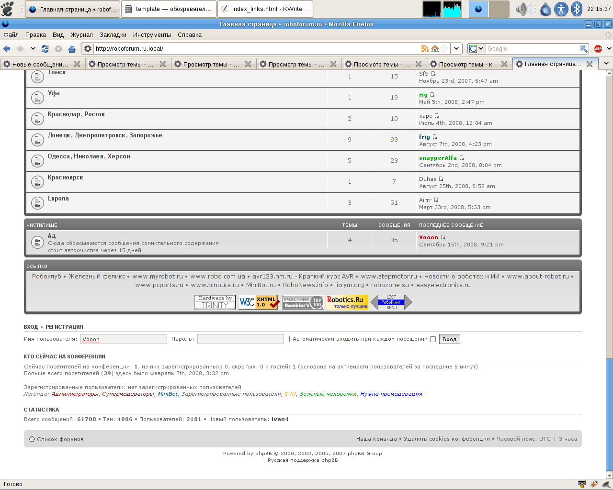This screenshot has height=490, width=613.
Task: Open the history dropdown next to Forward arrow
Action: point(33,49)
